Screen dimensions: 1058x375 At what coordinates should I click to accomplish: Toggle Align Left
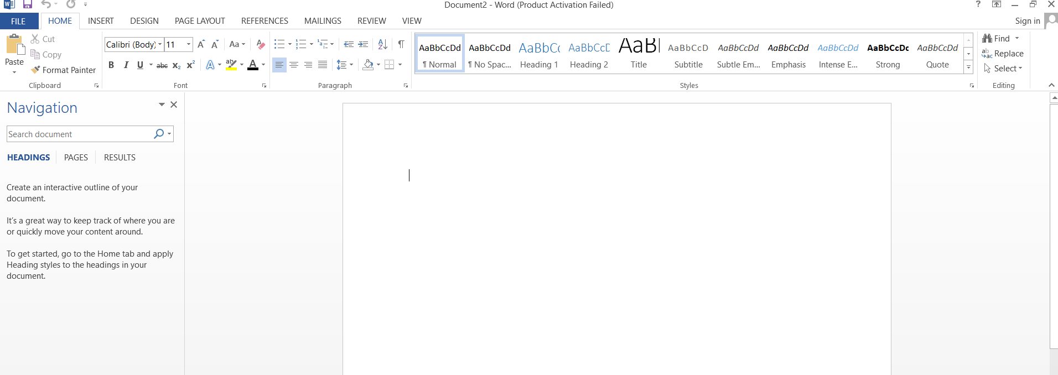[x=279, y=65]
